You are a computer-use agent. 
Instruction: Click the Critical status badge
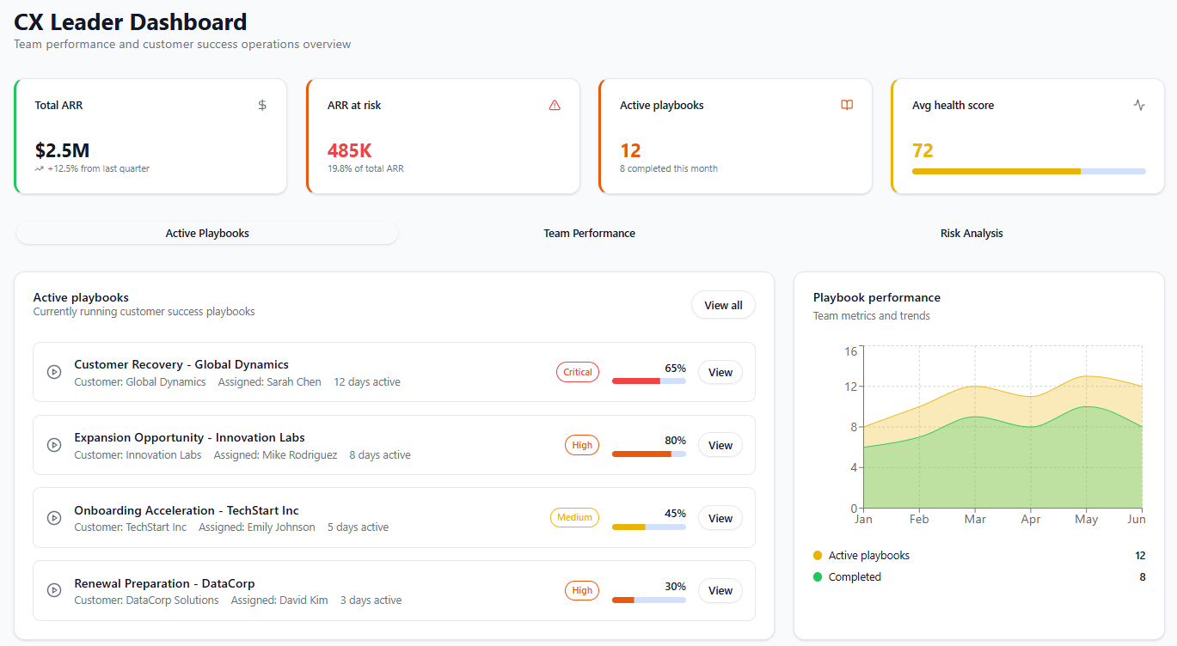click(577, 371)
